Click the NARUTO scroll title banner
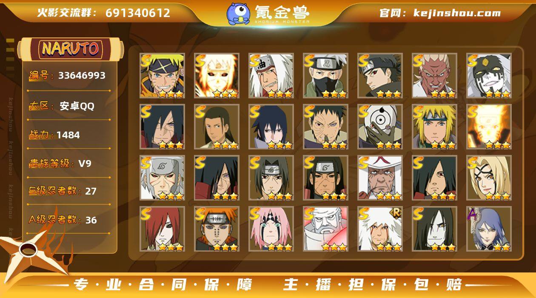The height and width of the screenshot is (298, 536). point(71,49)
